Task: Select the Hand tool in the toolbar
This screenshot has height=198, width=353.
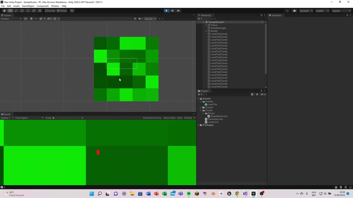Action: point(4,10)
